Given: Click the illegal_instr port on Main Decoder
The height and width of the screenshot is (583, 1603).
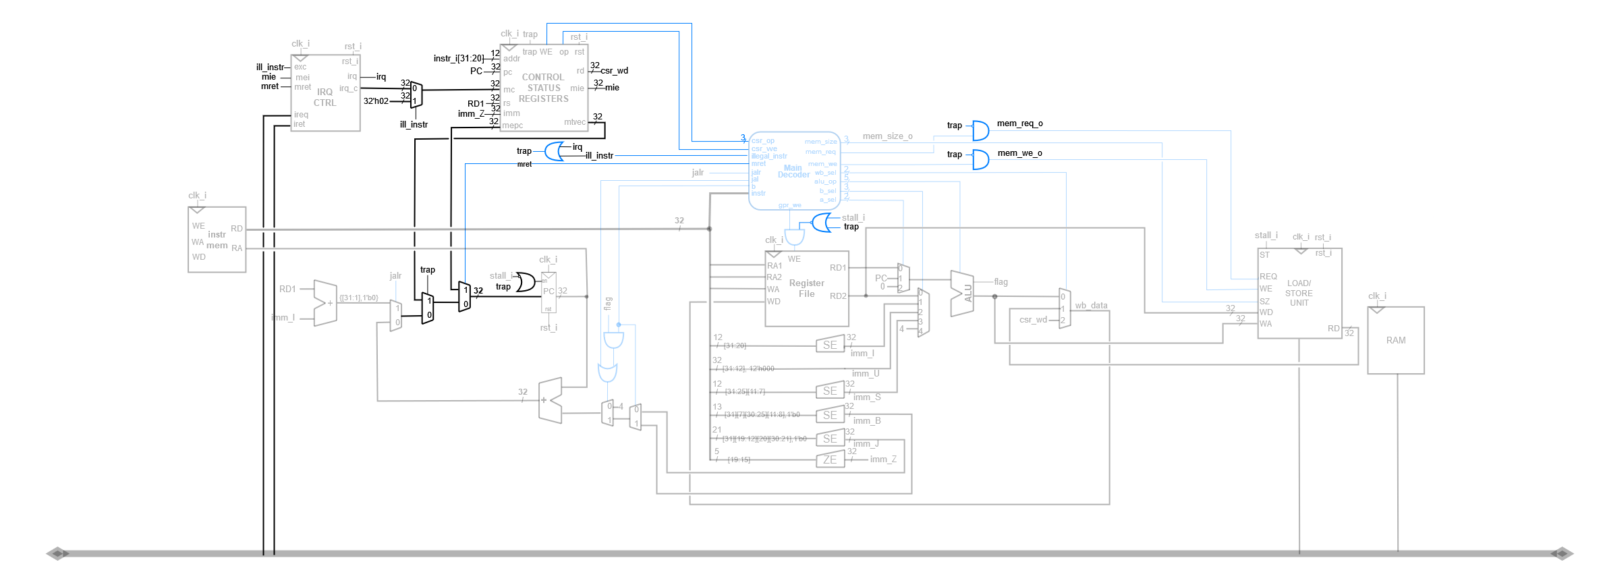Looking at the screenshot, I should [x=769, y=156].
